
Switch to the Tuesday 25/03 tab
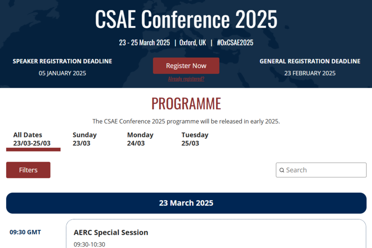[195, 139]
